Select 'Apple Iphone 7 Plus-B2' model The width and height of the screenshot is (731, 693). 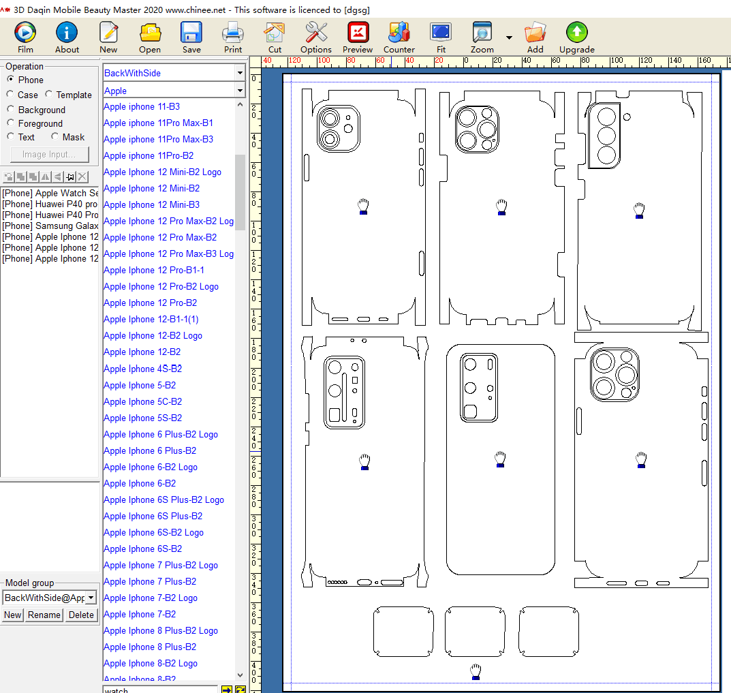(x=150, y=581)
